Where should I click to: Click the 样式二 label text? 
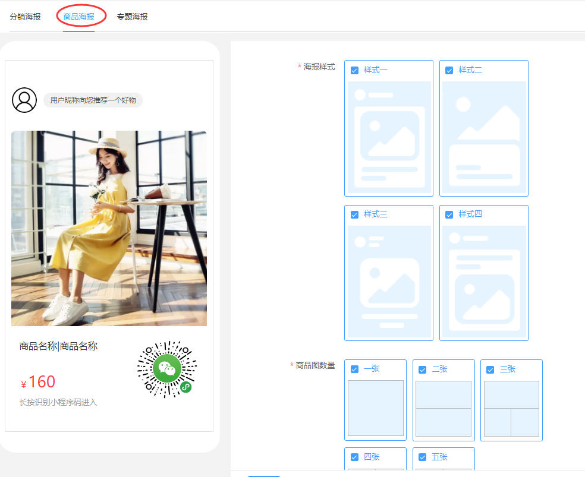470,70
